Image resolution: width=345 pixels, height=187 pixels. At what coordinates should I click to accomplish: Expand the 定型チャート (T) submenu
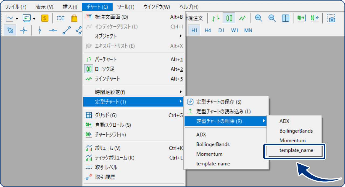[x=134, y=102]
